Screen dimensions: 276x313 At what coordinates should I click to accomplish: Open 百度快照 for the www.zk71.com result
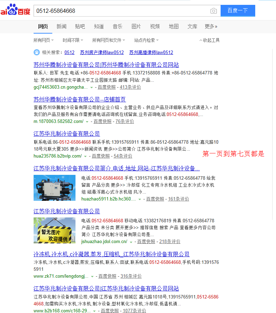point(107,276)
